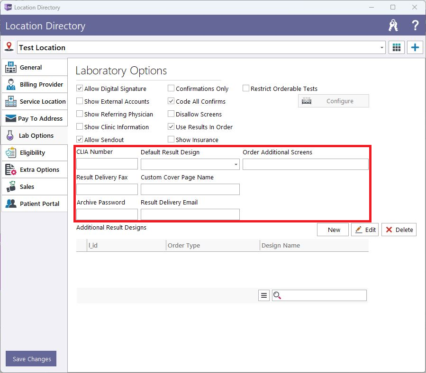Go to the Service Location tab
Viewport: 426px width, 373px height.
pos(35,101)
